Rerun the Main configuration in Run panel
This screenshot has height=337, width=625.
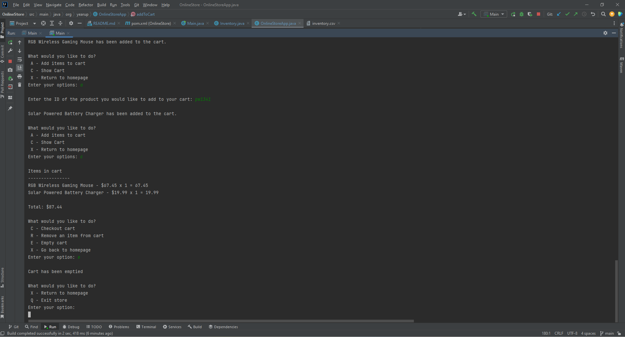click(x=10, y=42)
